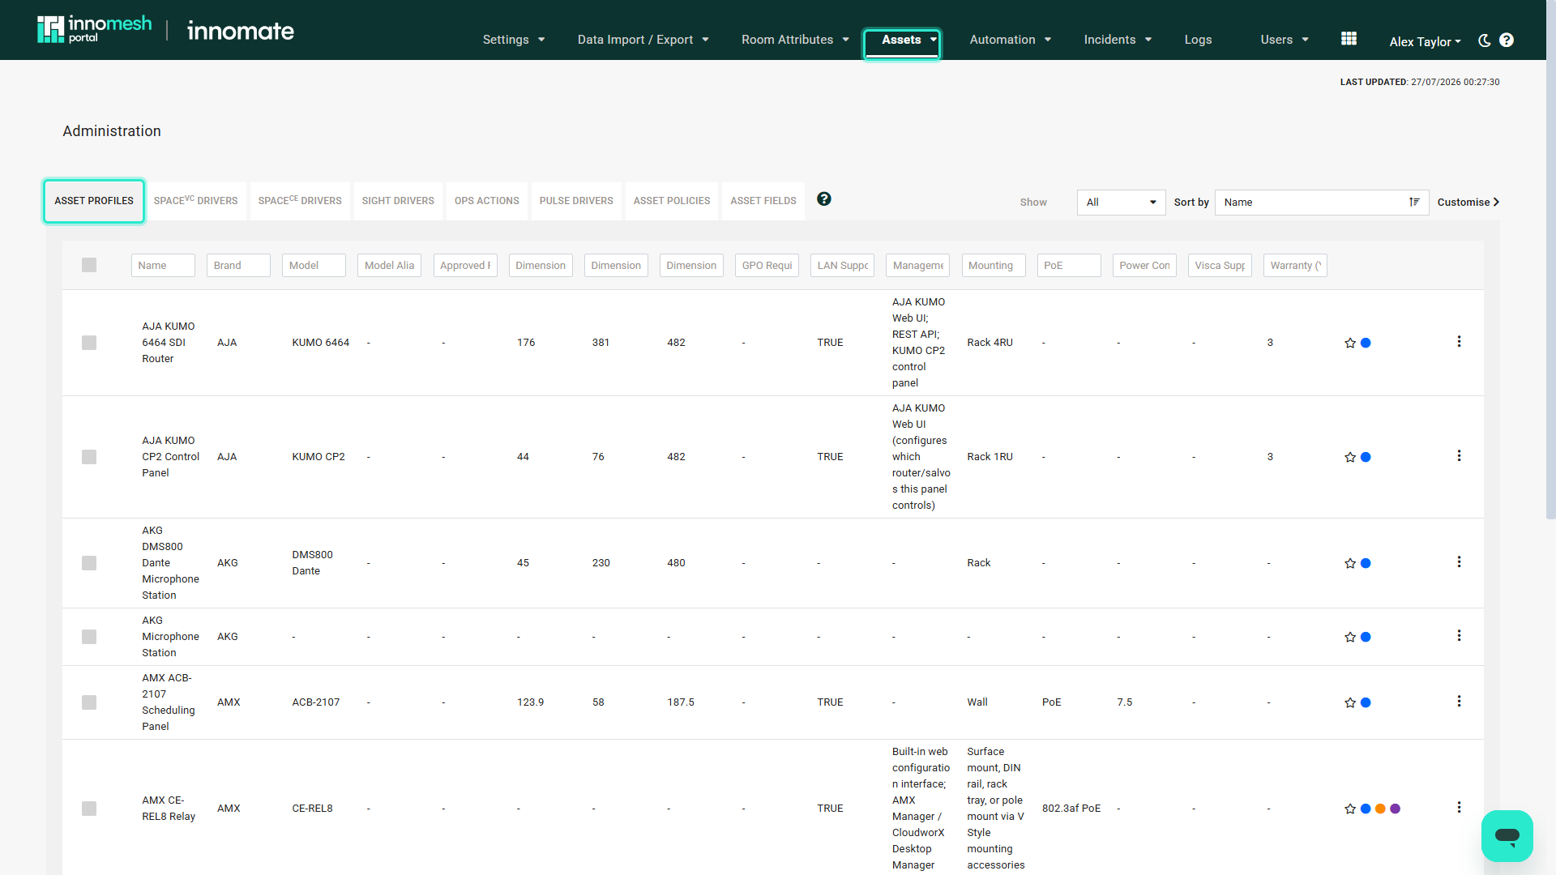Image resolution: width=1556 pixels, height=875 pixels.
Task: Star the AMX CE-REL8 Relay row
Action: 1350,809
